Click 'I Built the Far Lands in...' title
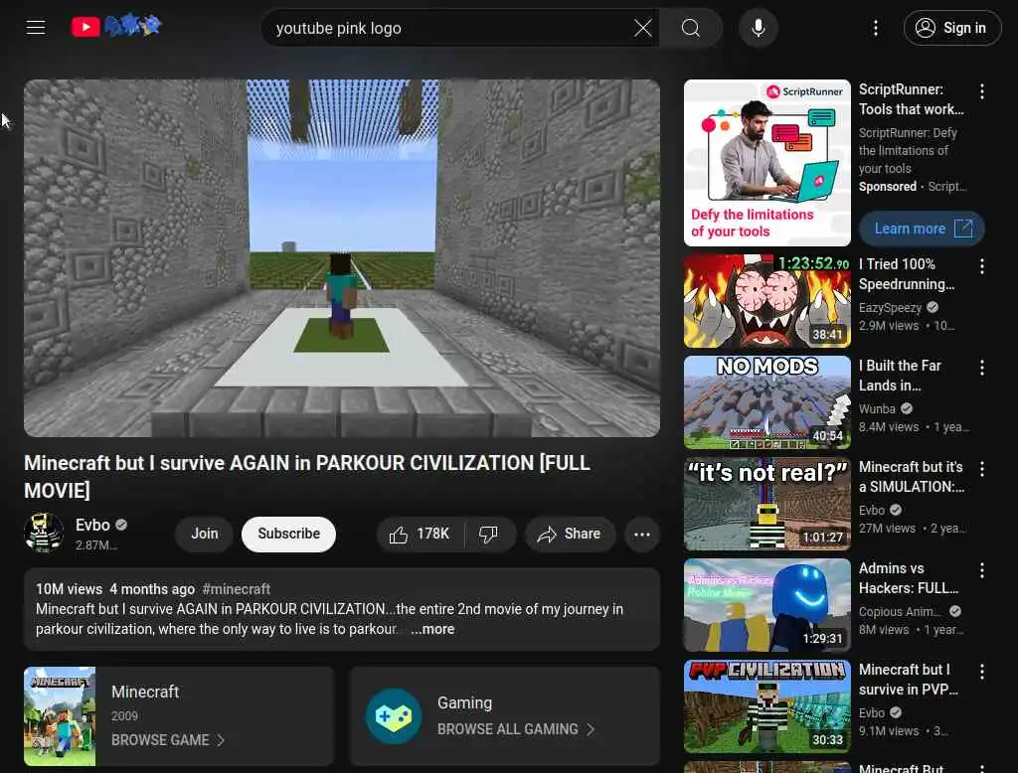 pos(900,376)
